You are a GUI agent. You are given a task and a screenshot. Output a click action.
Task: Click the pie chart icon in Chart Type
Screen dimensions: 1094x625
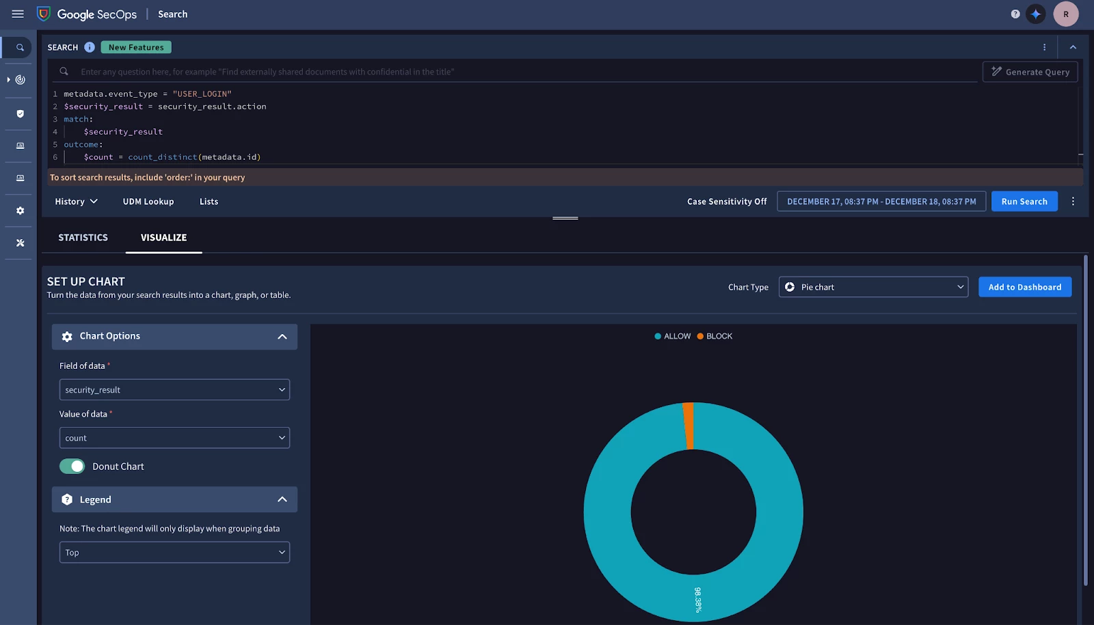[x=790, y=287]
